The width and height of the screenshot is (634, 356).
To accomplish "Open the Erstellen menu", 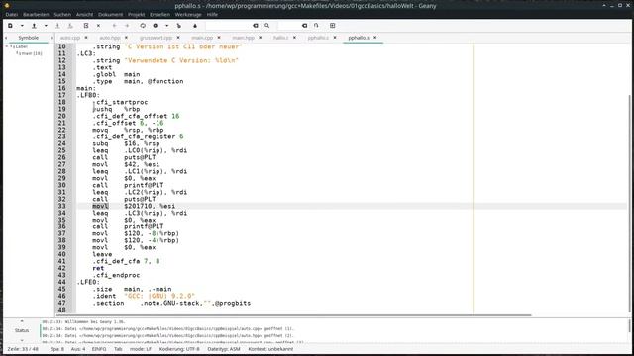I will click(x=159, y=14).
